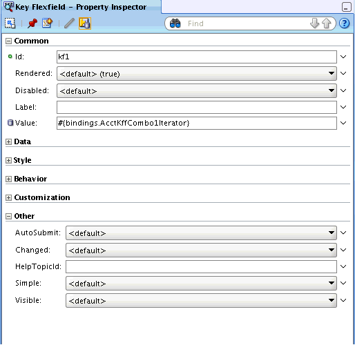Click the Id input field containing kf1

(x=197, y=57)
